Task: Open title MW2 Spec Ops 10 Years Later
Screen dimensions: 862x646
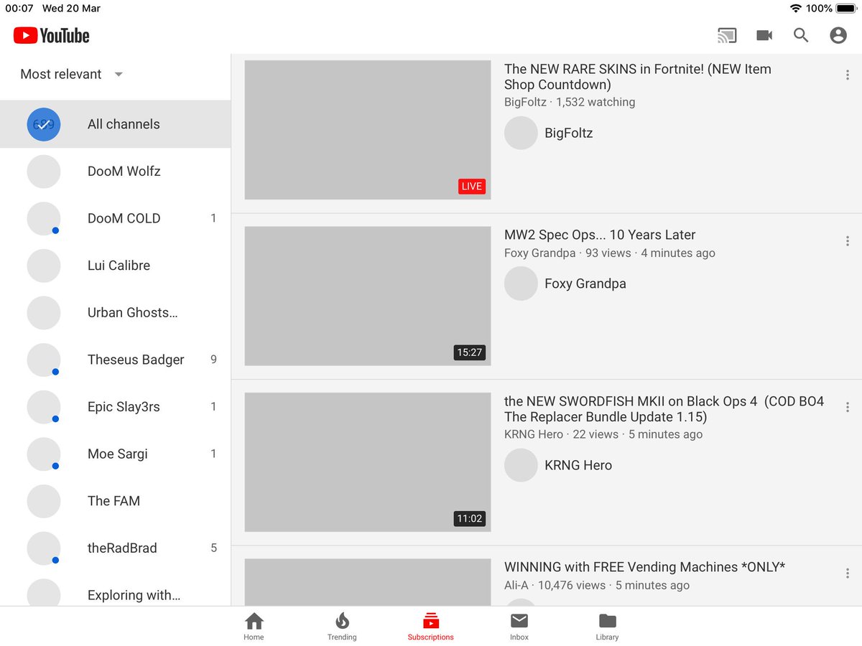Action: 600,235
